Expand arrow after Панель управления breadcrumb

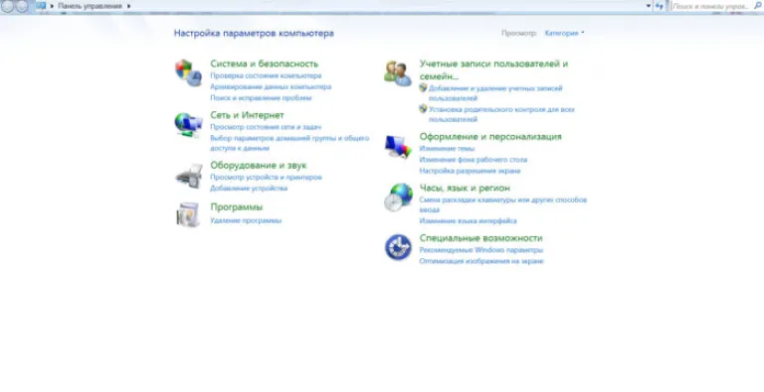129,6
